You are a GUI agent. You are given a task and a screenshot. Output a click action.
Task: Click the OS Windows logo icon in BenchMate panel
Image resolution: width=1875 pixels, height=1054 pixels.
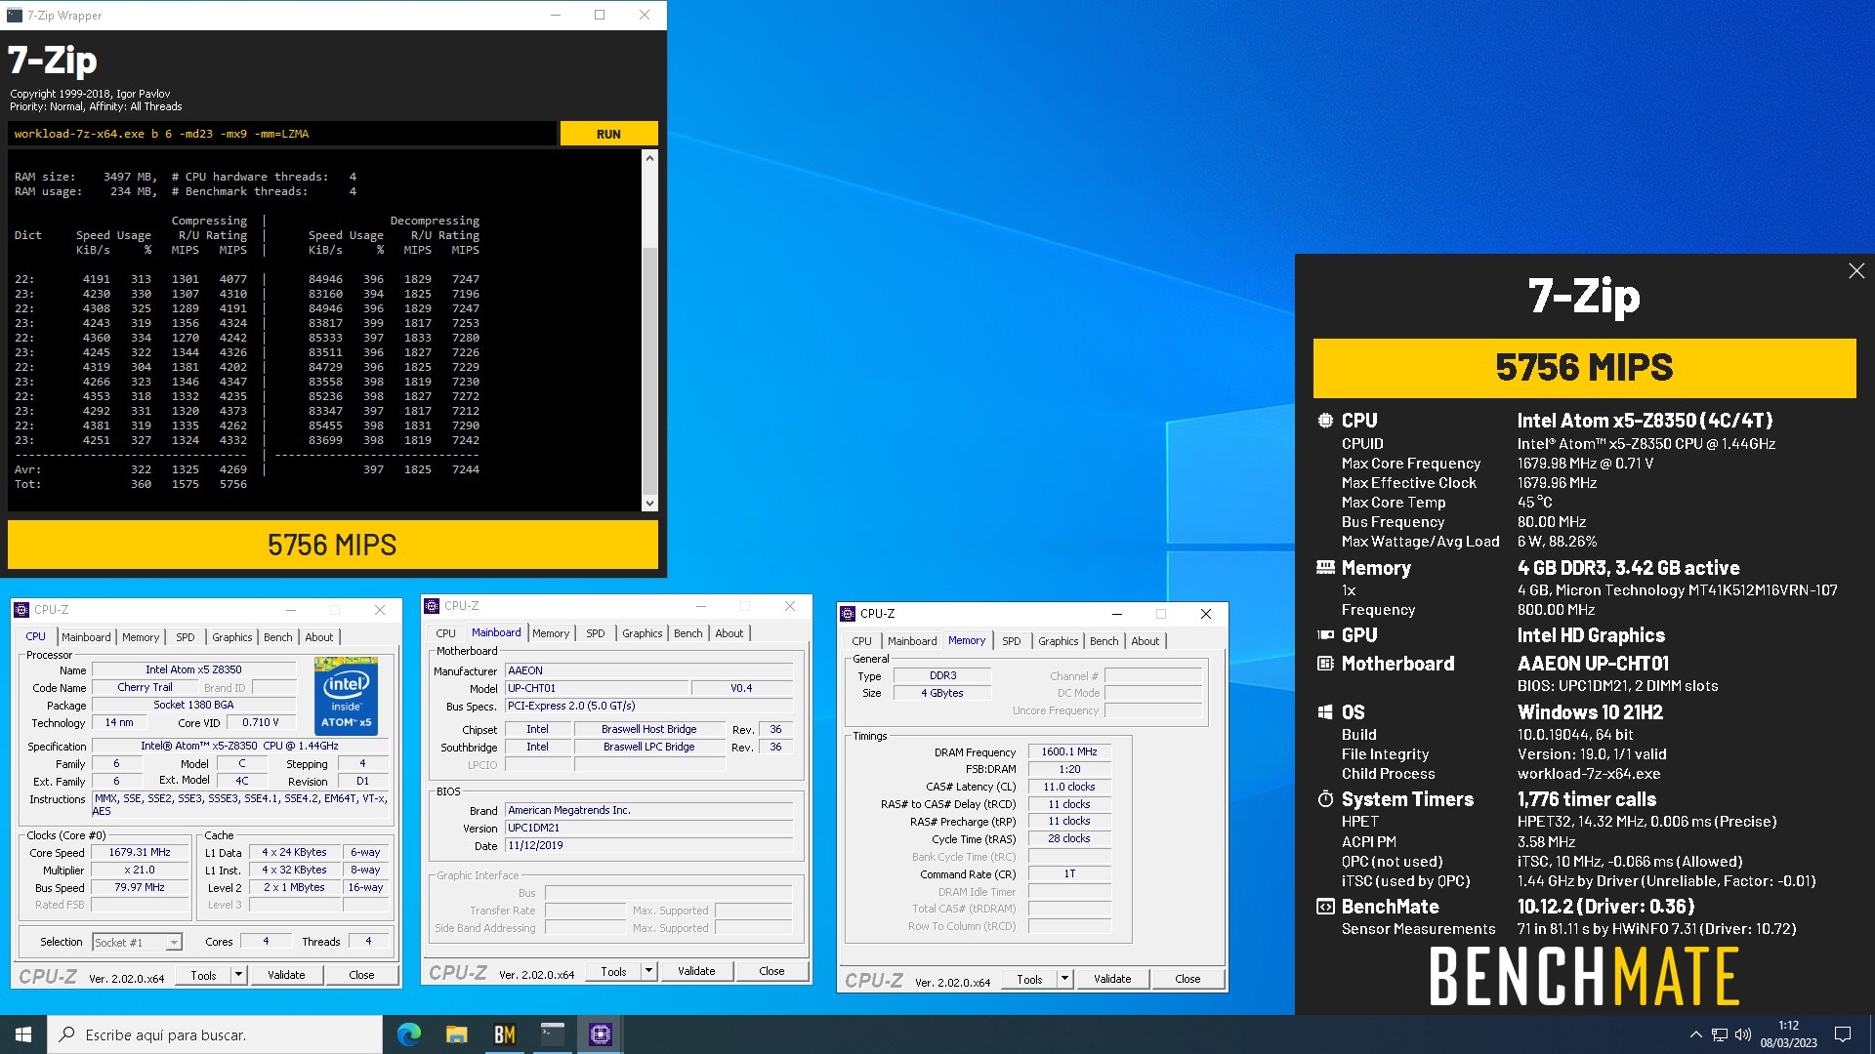coord(1325,712)
